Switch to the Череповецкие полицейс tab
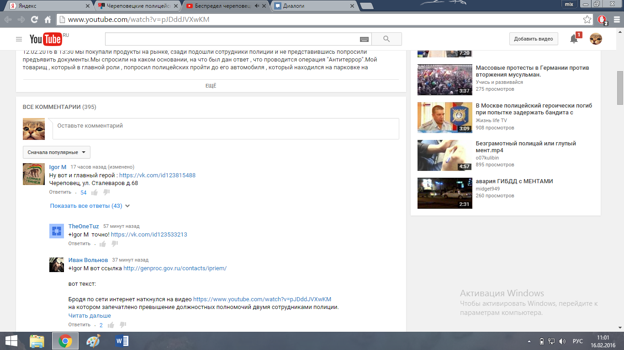This screenshot has height=350, width=624. [x=137, y=6]
